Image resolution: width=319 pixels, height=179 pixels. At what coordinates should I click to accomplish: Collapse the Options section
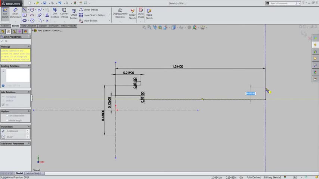pos(29,112)
